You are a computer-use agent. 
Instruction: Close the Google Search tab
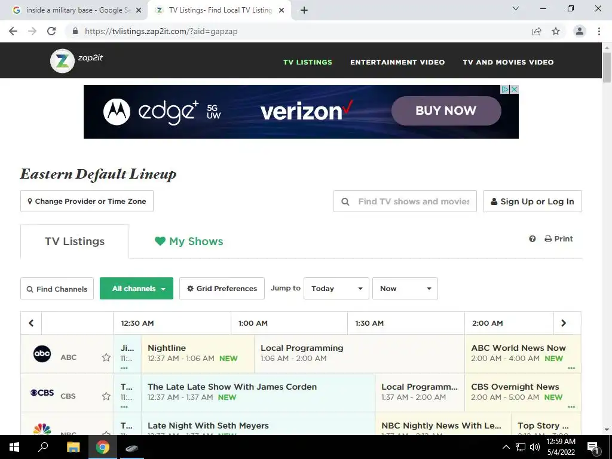(x=139, y=10)
